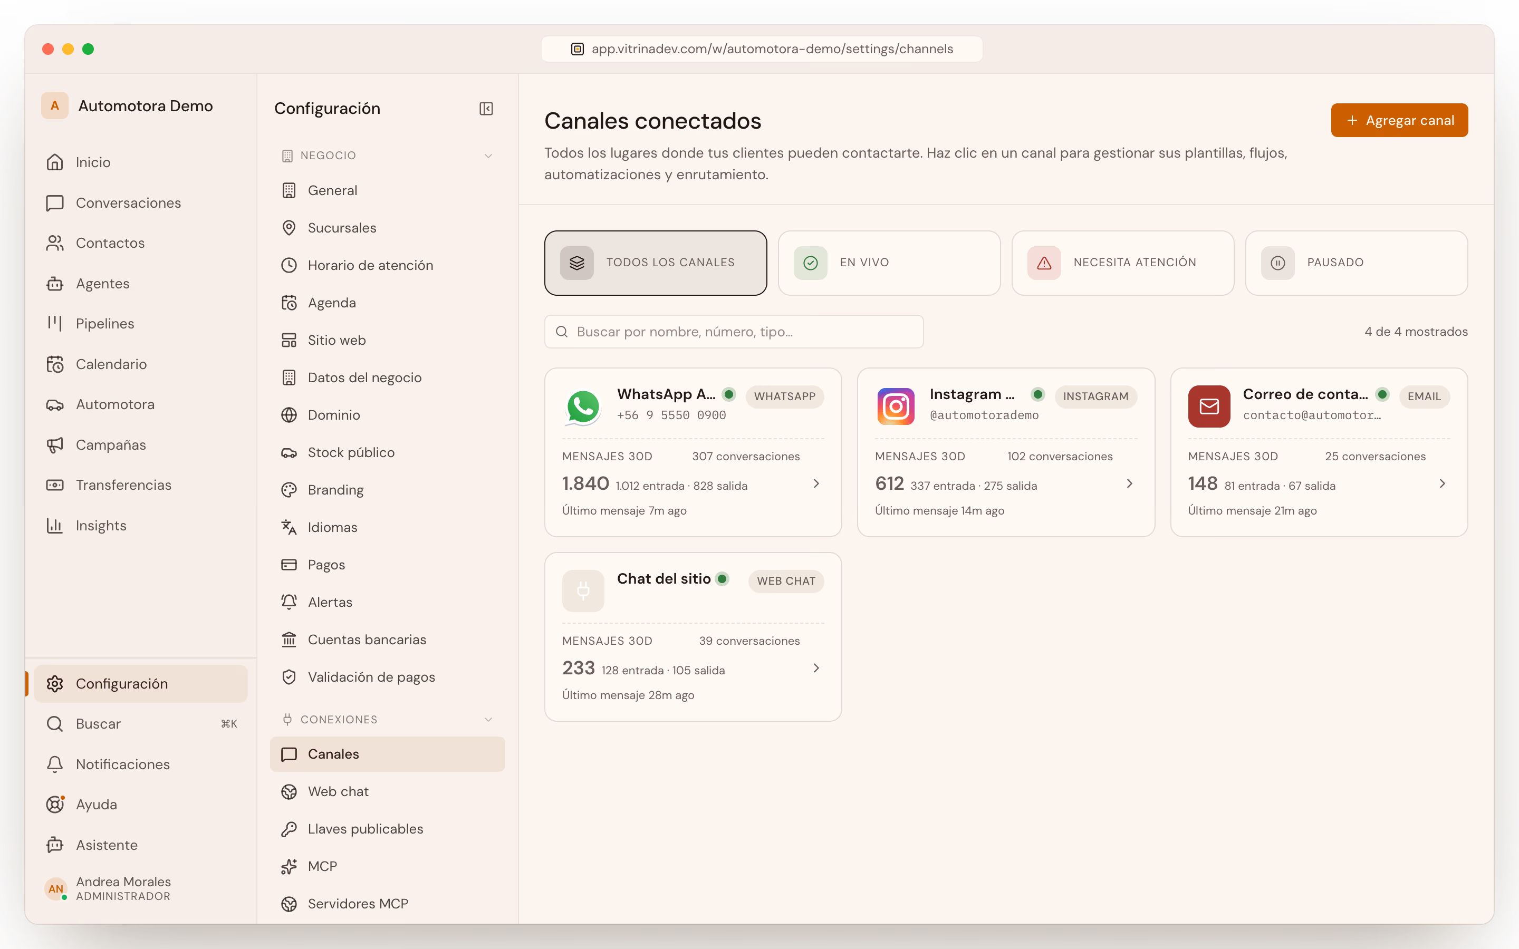
Task: Click the Automotora Demo workspace avatar
Action: pos(55,105)
